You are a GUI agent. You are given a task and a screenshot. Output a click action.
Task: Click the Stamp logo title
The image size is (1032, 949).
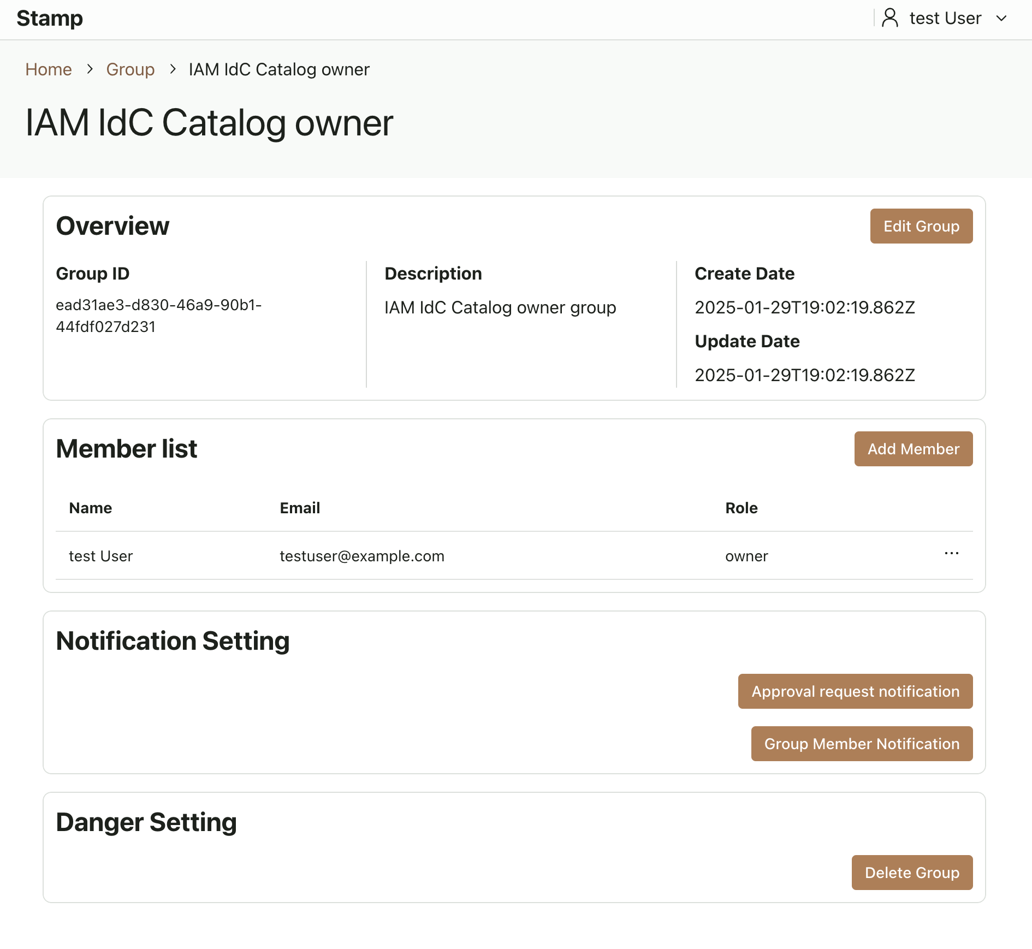50,18
